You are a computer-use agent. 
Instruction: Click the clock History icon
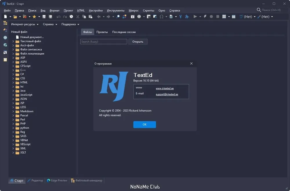[71, 17]
